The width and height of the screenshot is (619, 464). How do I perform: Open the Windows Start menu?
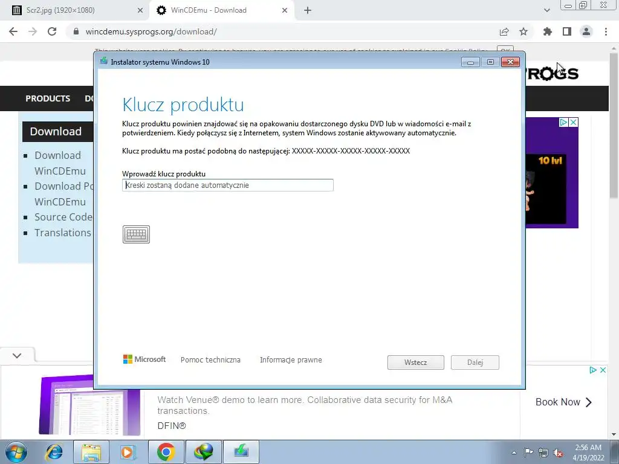(x=16, y=452)
